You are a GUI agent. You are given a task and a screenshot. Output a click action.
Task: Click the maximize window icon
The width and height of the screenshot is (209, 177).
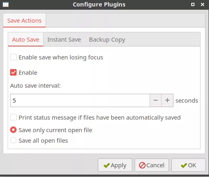pos(193,4)
